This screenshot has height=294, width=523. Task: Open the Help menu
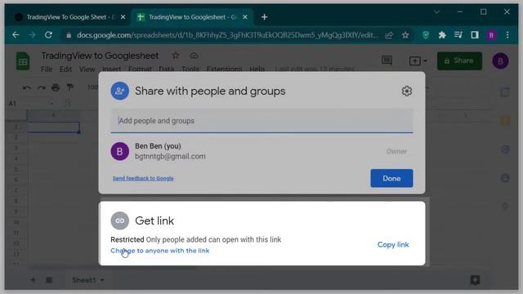click(257, 69)
